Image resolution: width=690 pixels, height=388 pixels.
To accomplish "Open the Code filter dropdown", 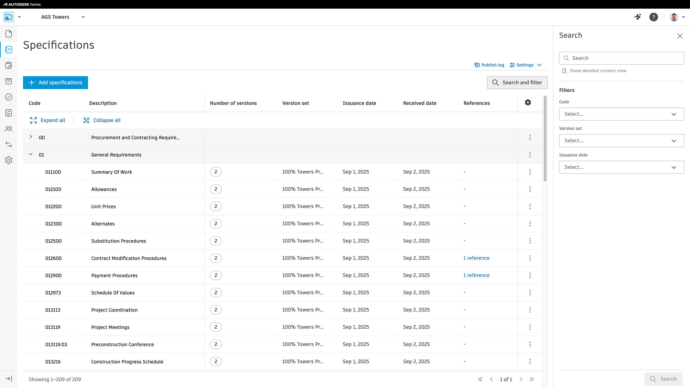I will pyautogui.click(x=621, y=114).
